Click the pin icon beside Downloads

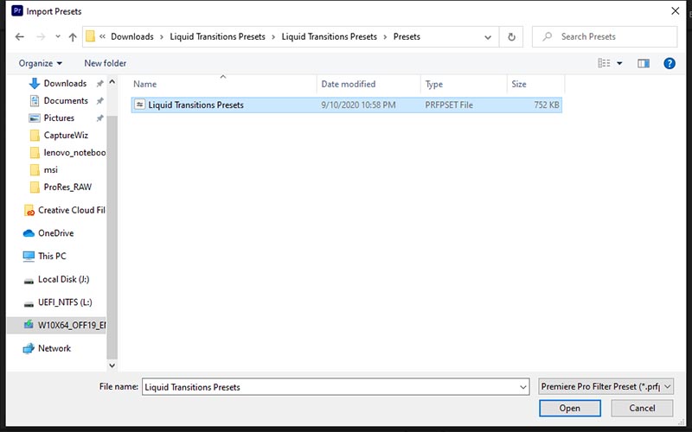tap(99, 83)
